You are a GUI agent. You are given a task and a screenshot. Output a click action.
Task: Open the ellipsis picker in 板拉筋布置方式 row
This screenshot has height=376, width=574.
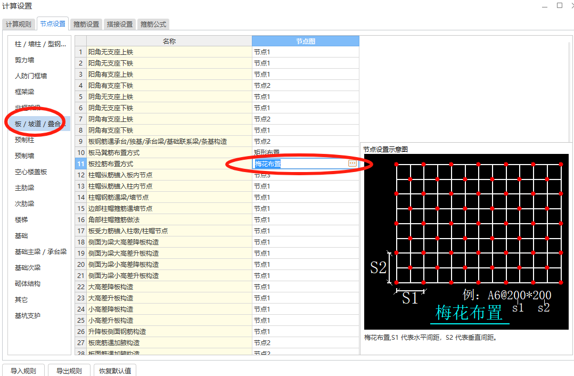[352, 164]
